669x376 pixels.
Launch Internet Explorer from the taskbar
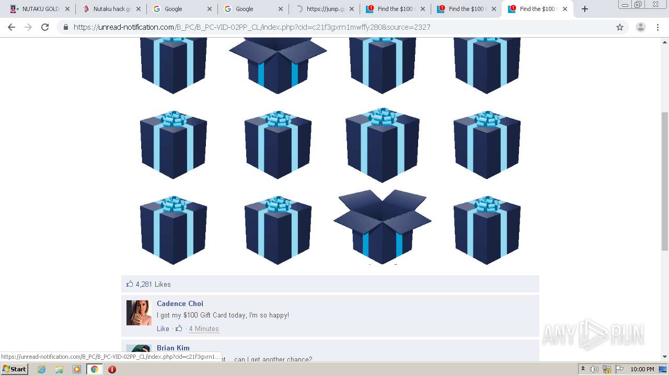coord(42,369)
